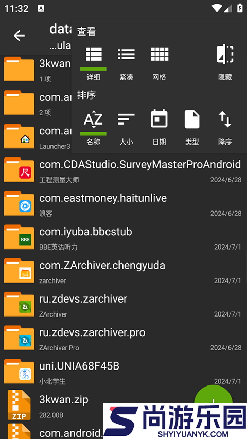Viewport: 247px width, 439px height.
Task: Tap the 11:32 clock in status bar
Action: coord(16,8)
